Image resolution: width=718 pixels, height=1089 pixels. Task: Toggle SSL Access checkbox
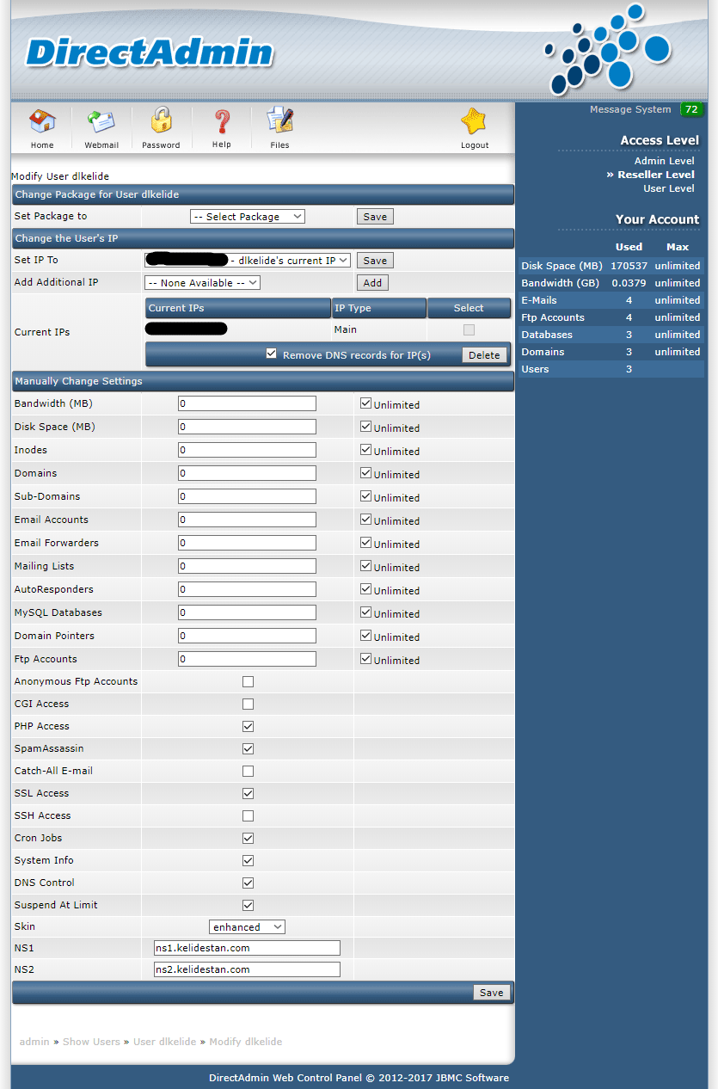[x=248, y=793]
